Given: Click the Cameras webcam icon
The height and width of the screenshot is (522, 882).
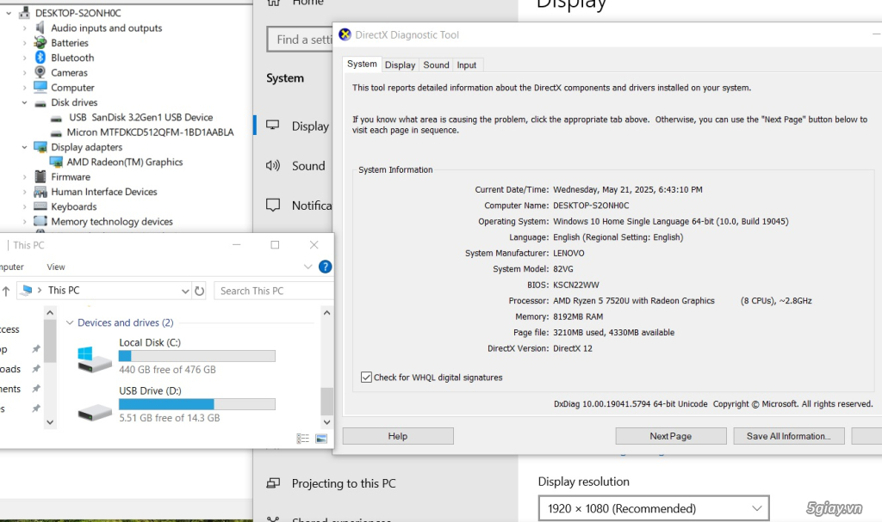Looking at the screenshot, I should click(40, 72).
